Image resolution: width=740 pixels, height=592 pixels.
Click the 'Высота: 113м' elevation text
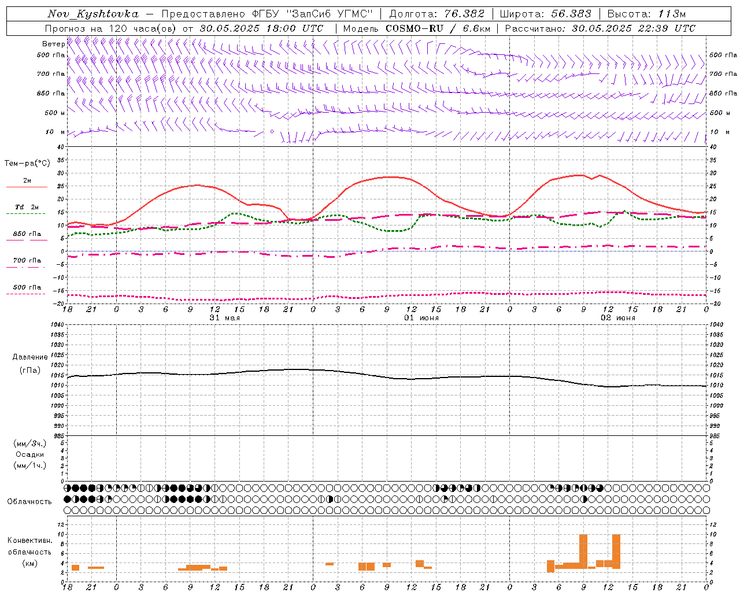tap(646, 14)
